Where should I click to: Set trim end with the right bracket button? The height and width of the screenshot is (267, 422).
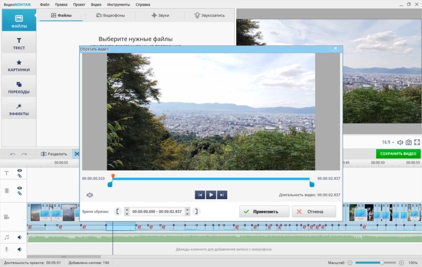196,212
